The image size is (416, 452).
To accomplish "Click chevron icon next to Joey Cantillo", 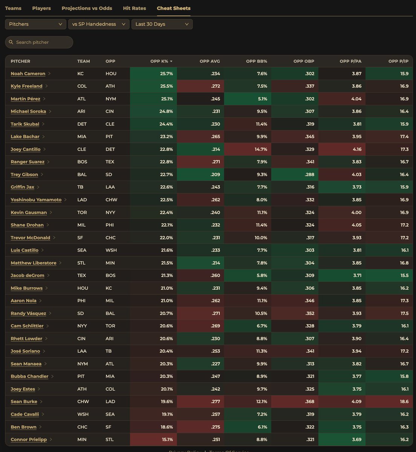I will coord(44,149).
